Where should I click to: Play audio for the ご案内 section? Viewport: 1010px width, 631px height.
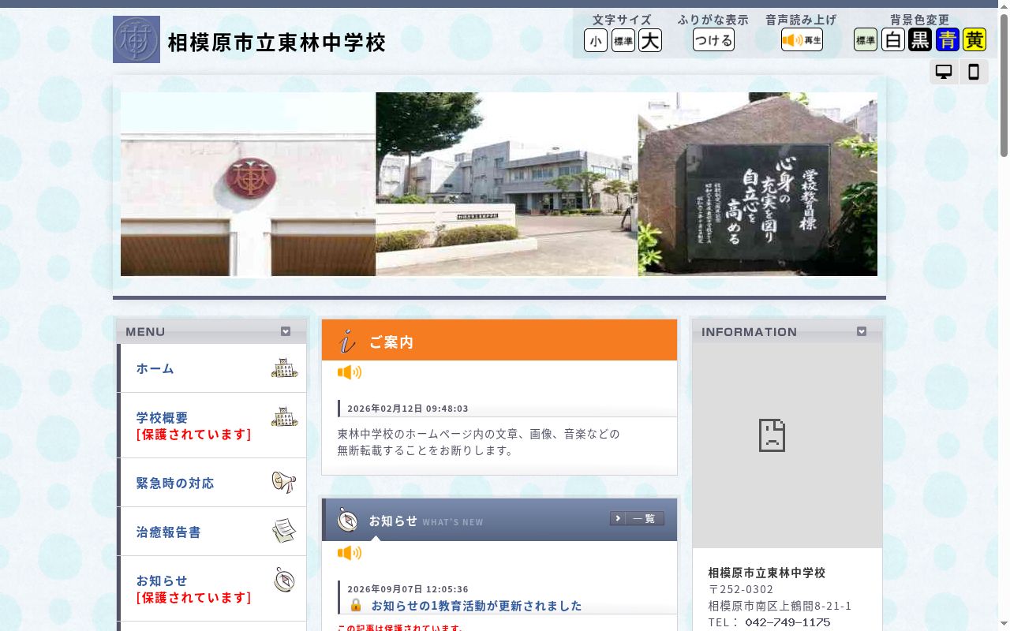tap(350, 372)
